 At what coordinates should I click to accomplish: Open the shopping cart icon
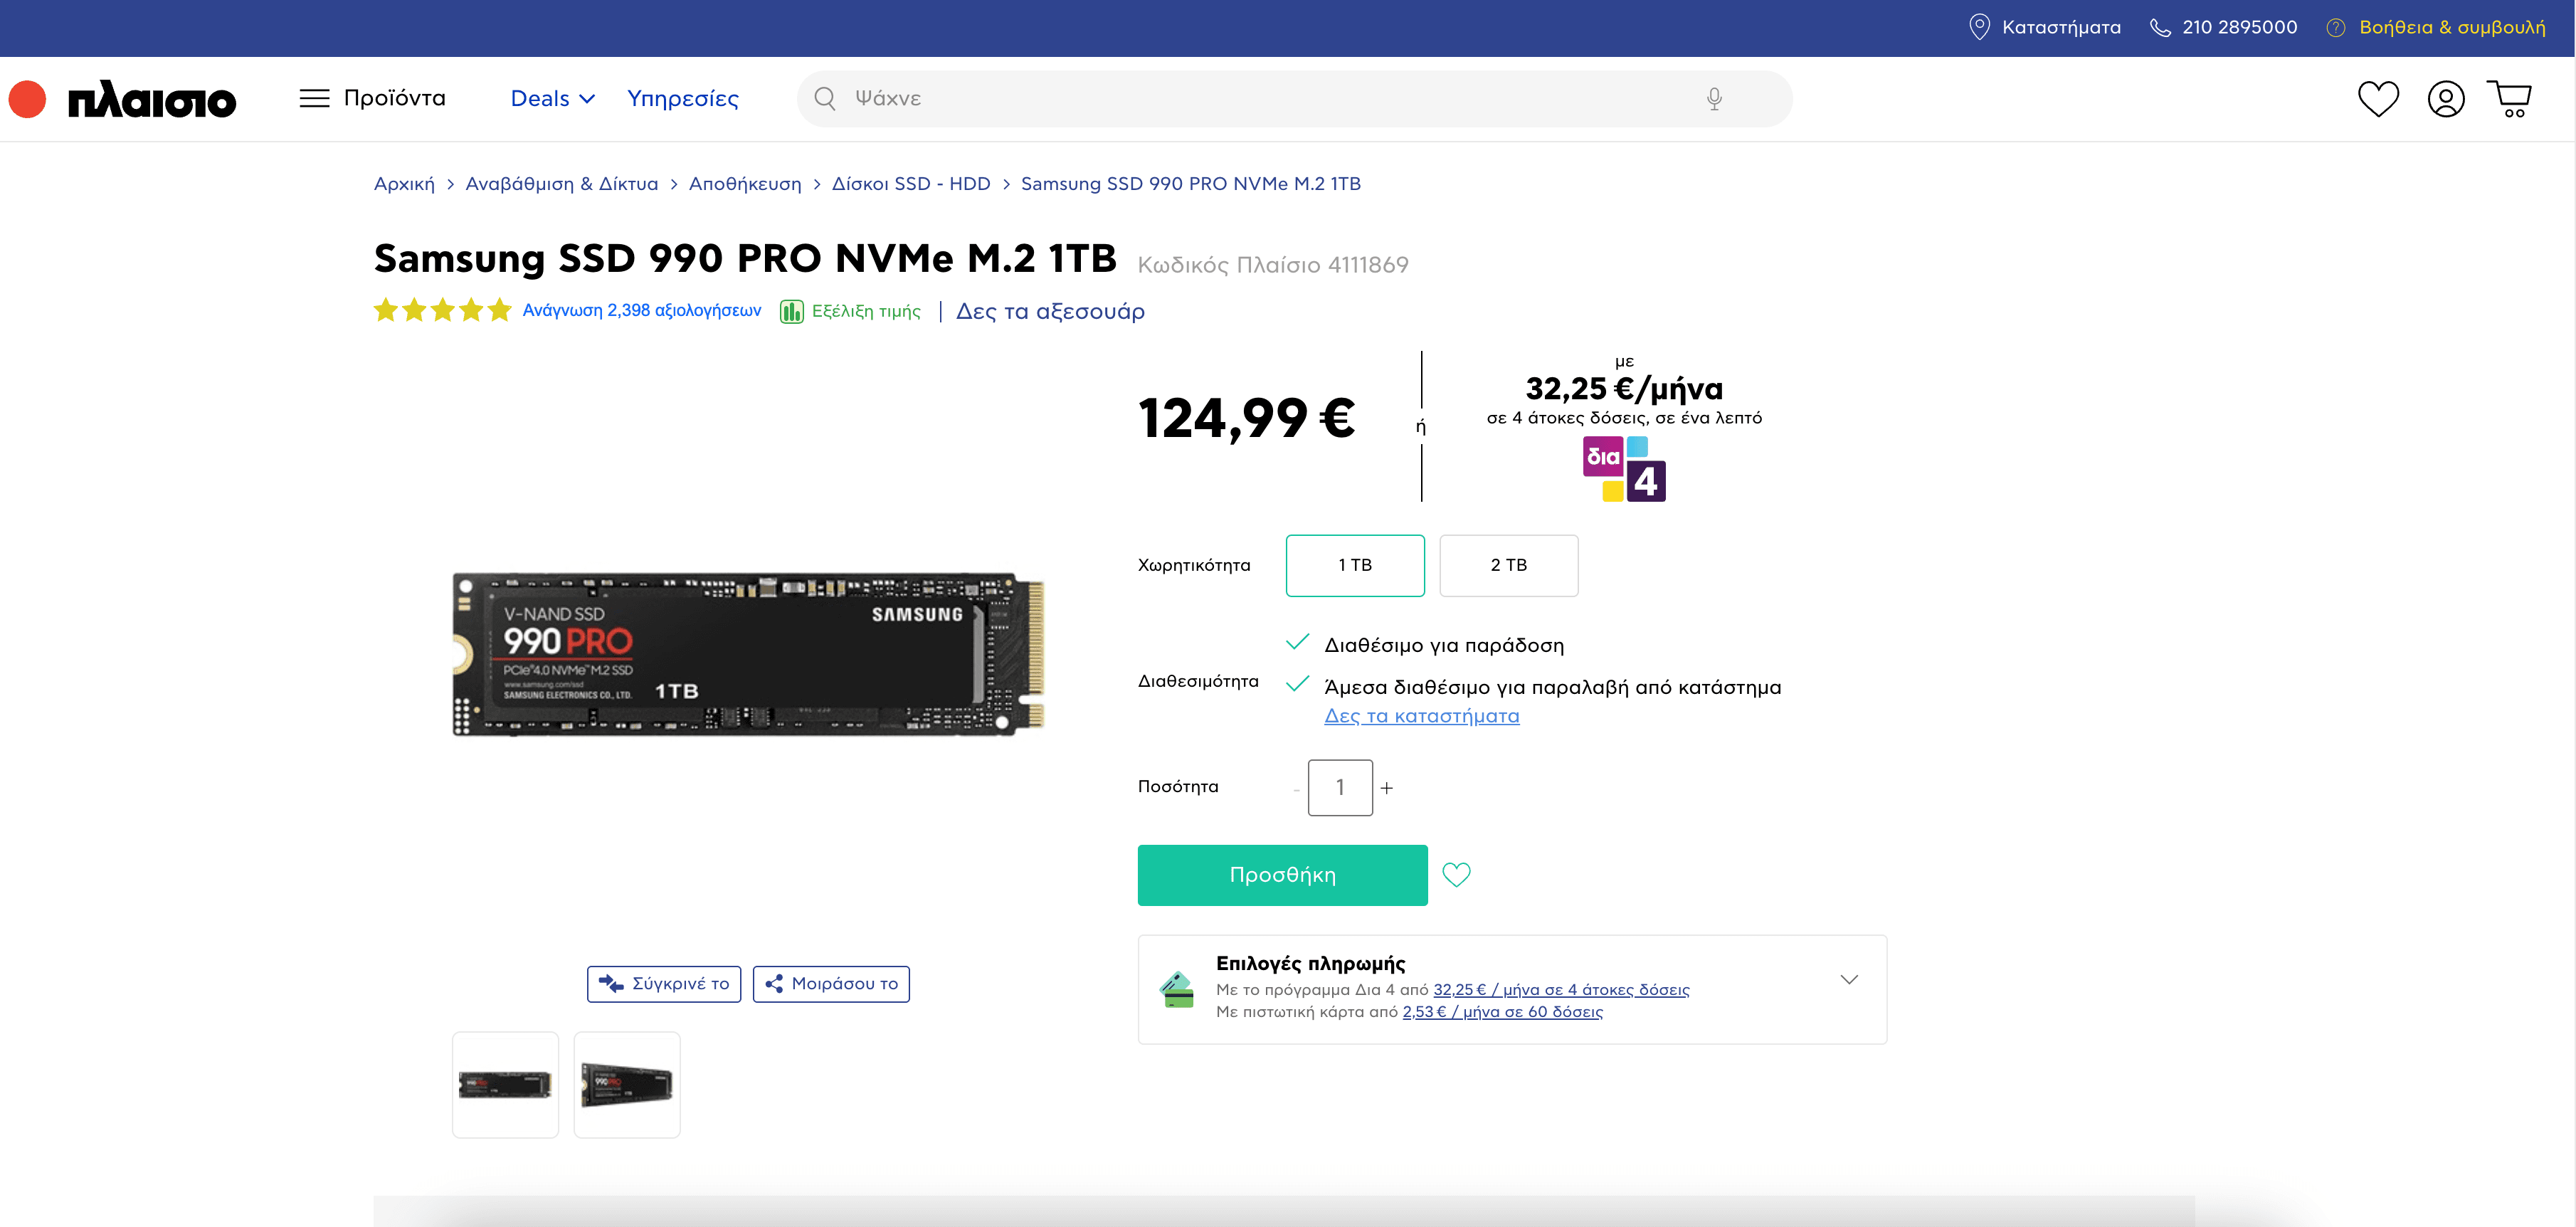coord(2509,99)
